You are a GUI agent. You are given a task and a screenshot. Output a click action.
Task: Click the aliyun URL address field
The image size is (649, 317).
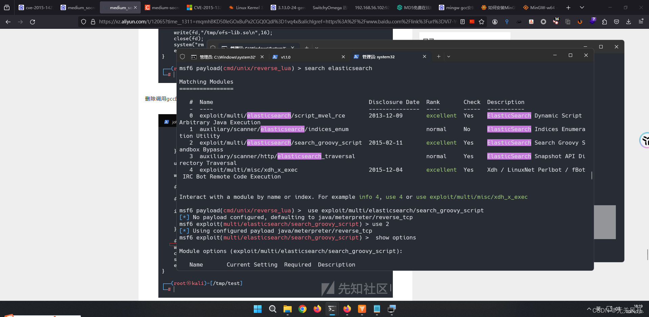pos(277,22)
